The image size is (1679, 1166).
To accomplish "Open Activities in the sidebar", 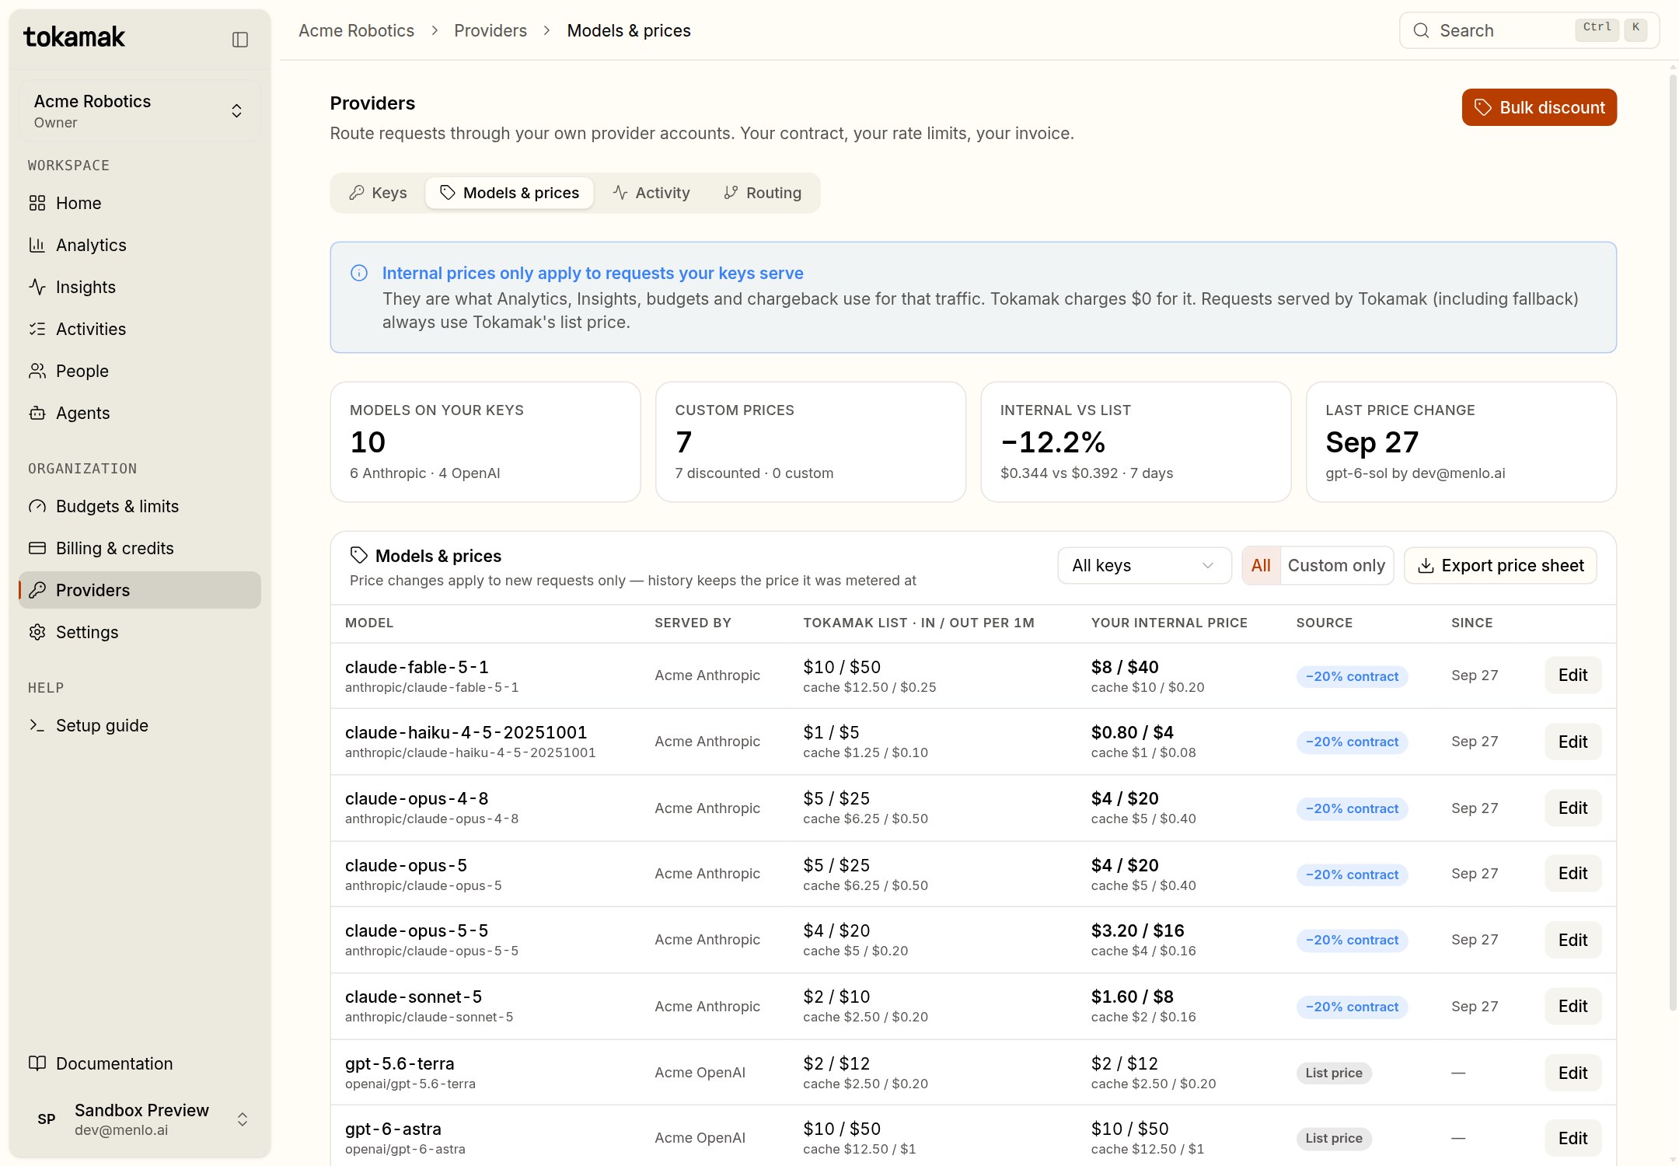I will 140,329.
